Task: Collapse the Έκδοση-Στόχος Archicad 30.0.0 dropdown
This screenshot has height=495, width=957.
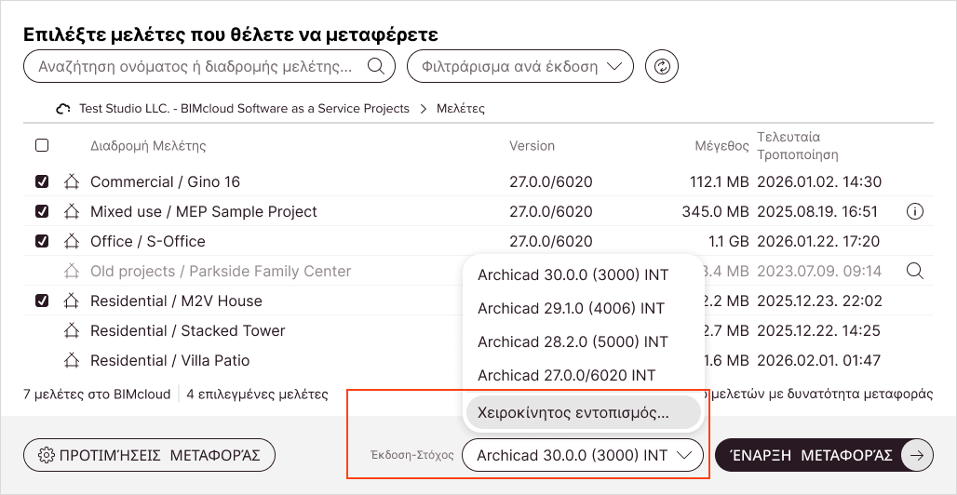Action: (583, 455)
